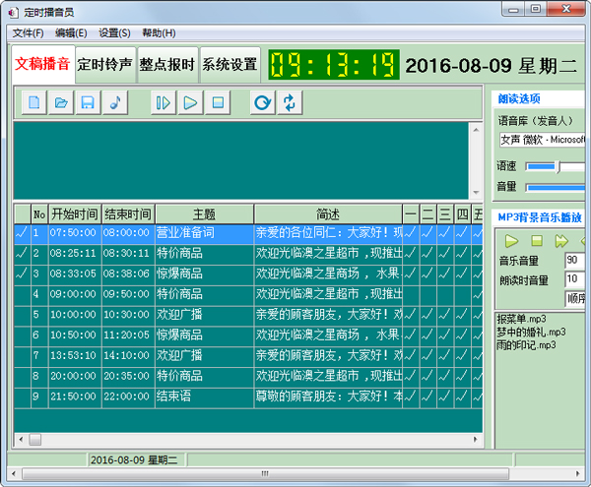Click the new document toolbar icon
The height and width of the screenshot is (487, 591).
[x=34, y=102]
